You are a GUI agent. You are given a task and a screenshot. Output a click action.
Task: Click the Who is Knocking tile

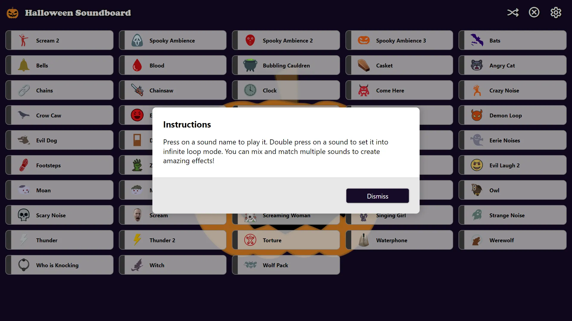[59, 265]
